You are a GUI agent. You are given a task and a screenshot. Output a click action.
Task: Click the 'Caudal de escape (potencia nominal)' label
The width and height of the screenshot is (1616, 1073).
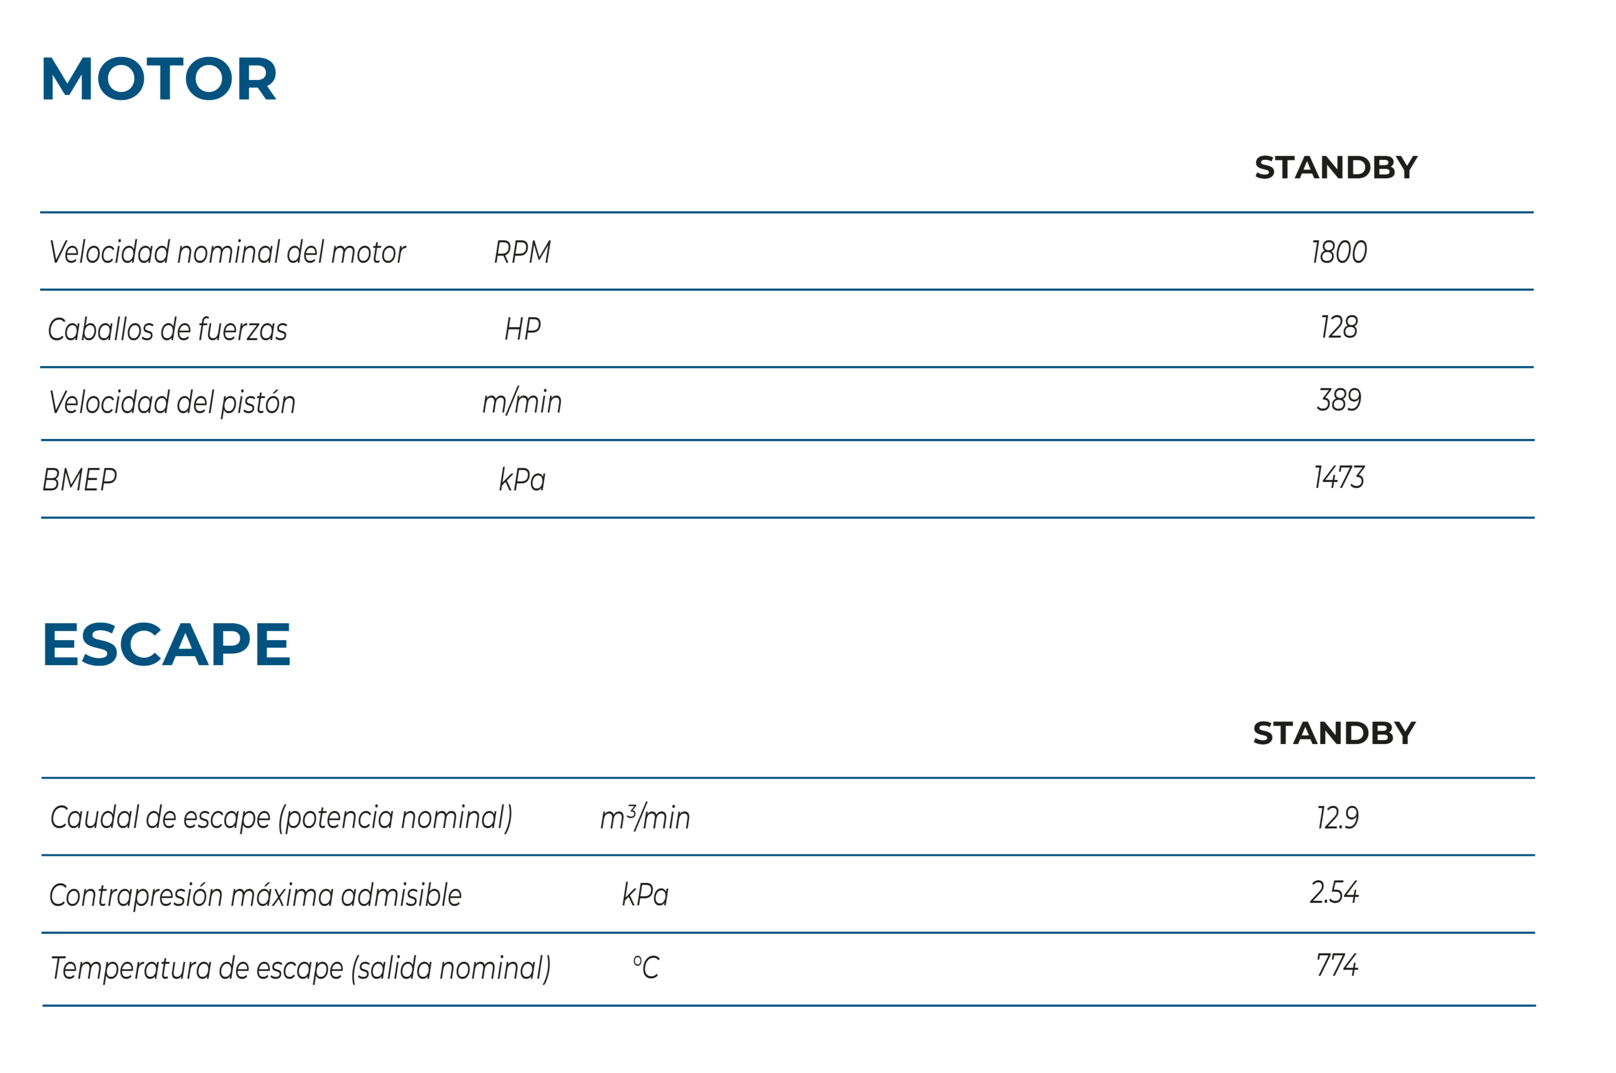[281, 818]
